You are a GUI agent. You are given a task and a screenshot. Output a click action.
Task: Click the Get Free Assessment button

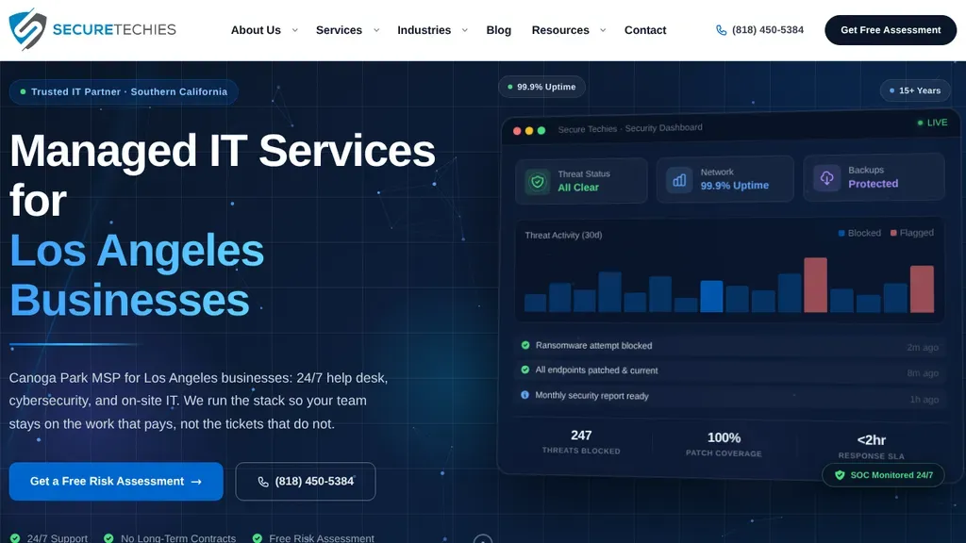click(x=891, y=30)
